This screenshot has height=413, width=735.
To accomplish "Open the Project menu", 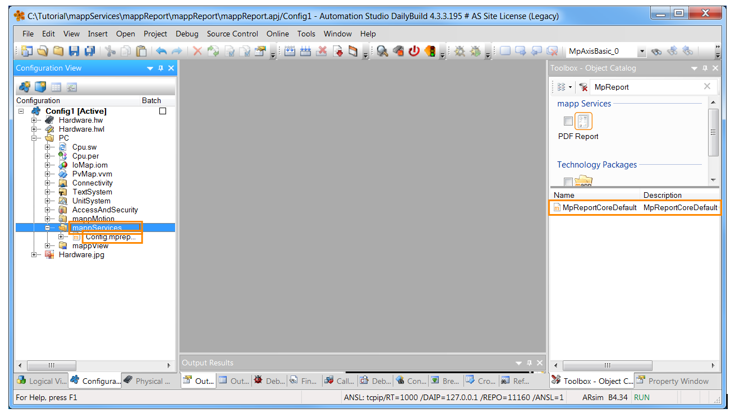I will click(155, 34).
